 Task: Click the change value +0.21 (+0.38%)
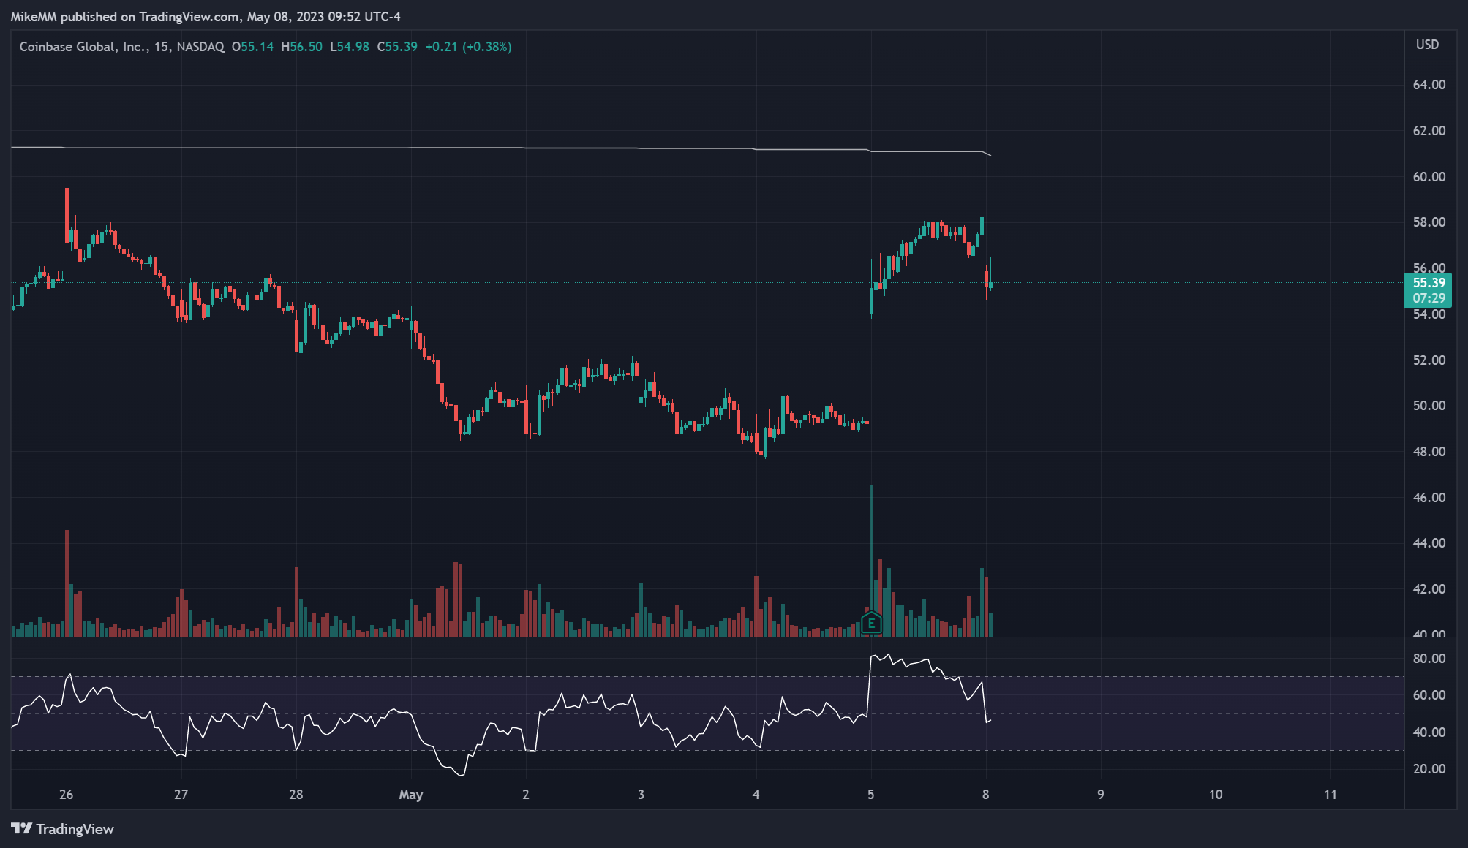[x=468, y=47]
